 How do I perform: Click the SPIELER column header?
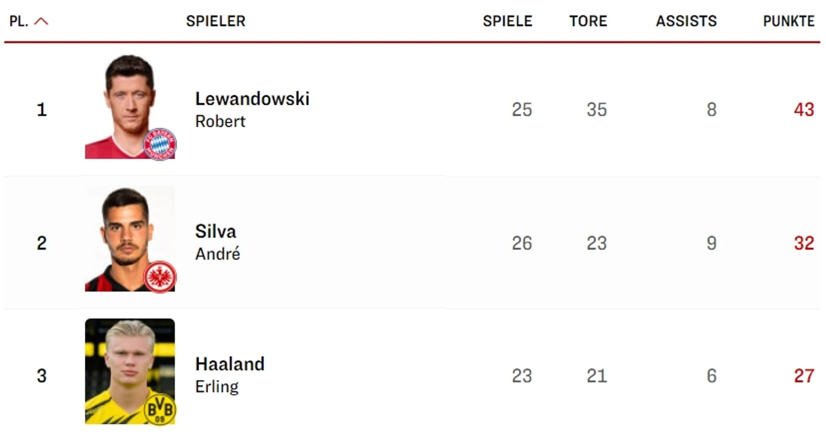216,21
